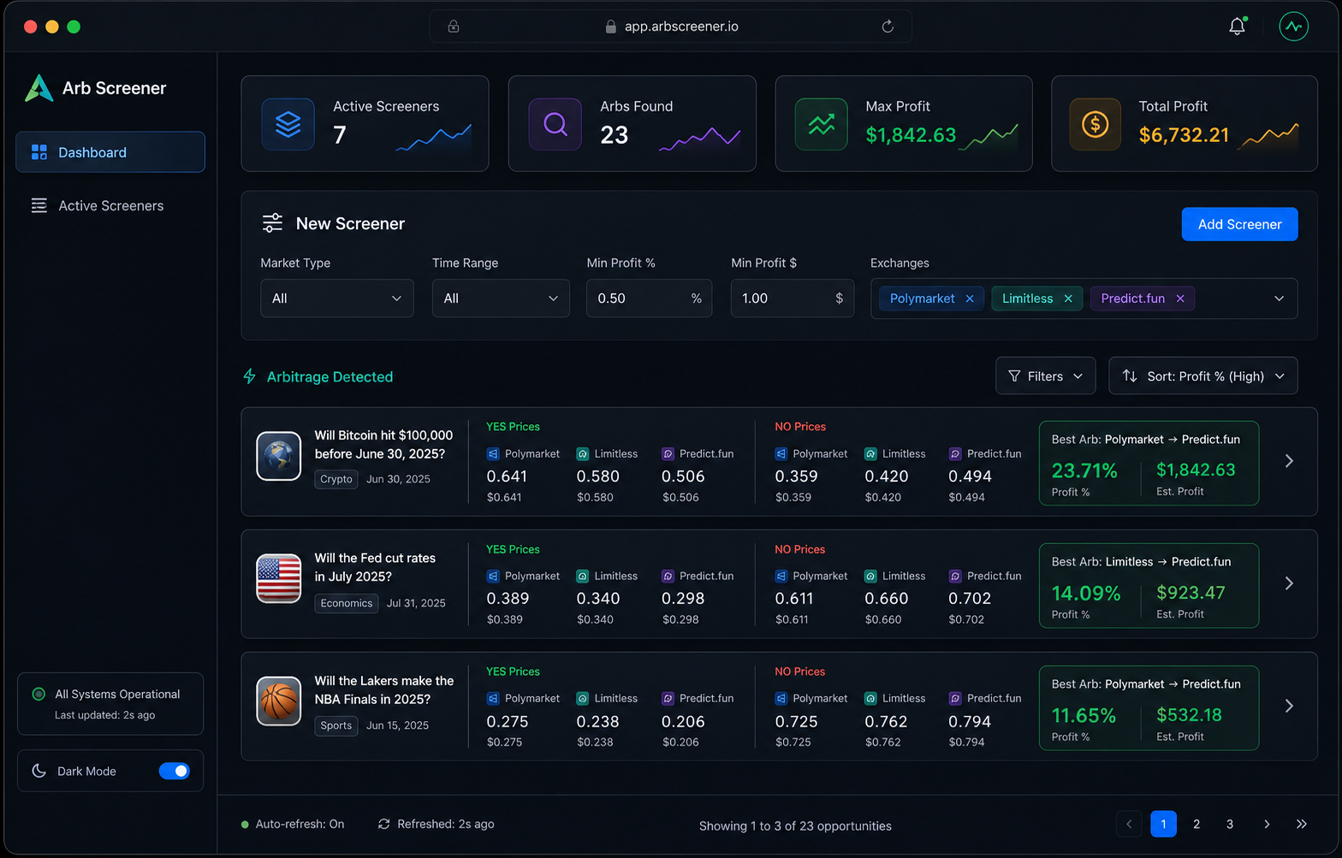
Task: Click the Arbitrage Detected lightning icon
Action: [x=250, y=376]
